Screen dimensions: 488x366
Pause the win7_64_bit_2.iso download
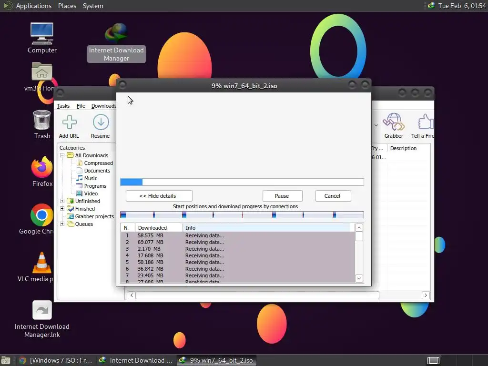click(282, 196)
